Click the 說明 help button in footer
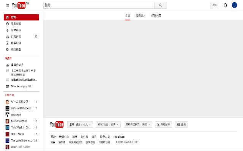 [181, 124]
